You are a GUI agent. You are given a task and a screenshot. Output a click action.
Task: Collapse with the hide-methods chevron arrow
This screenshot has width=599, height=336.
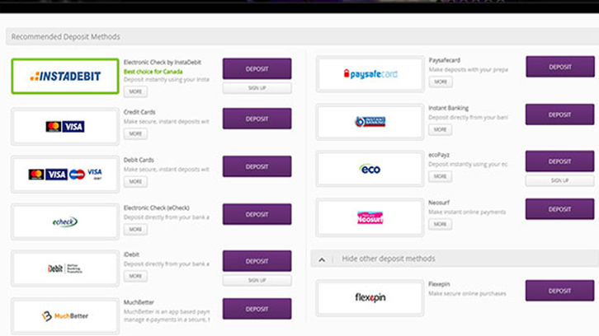click(322, 259)
